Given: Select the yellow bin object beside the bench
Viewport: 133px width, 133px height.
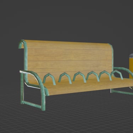Looking at the screenshot, I should (131, 66).
